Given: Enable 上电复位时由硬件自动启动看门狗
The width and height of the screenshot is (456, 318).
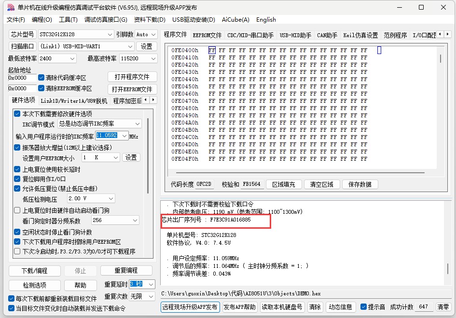Looking at the screenshot, I should [17, 210].
